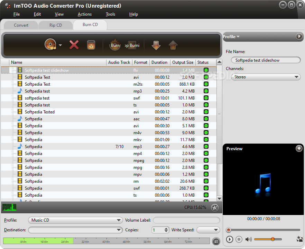The image size is (305, 249).
Task: Open the Music CD profile dropdown
Action: click(75, 220)
